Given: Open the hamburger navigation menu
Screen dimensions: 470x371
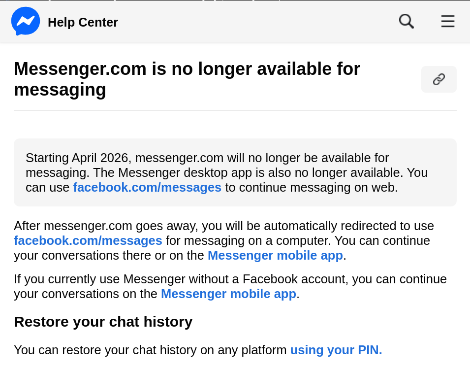Looking at the screenshot, I should [447, 21].
